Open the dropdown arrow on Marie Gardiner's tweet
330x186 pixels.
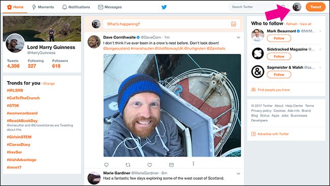click(x=238, y=174)
